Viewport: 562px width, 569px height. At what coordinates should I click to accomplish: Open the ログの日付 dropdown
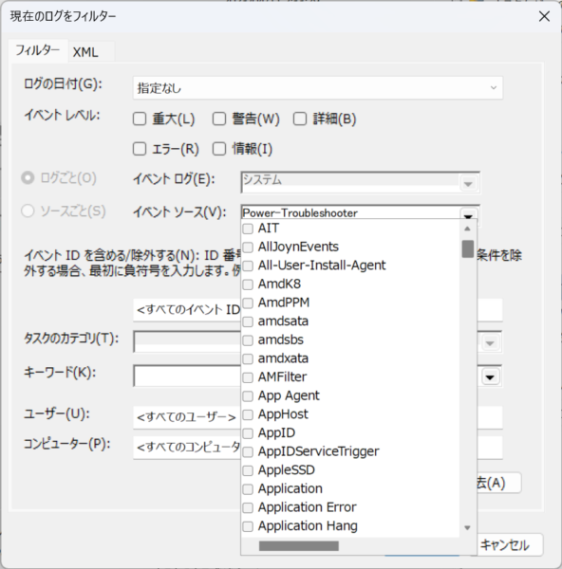coord(318,88)
